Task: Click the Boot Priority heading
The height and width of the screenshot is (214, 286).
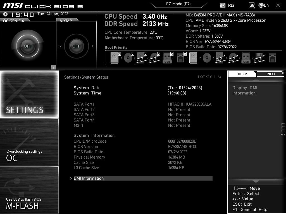Action: click(x=116, y=47)
